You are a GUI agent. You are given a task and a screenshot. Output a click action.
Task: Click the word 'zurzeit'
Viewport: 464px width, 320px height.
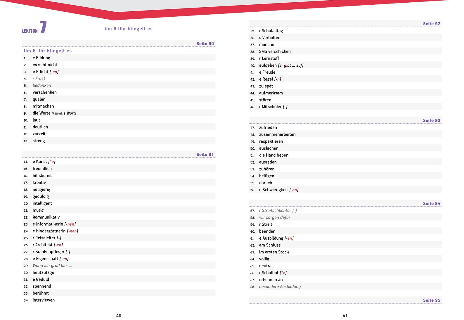pyautogui.click(x=39, y=134)
